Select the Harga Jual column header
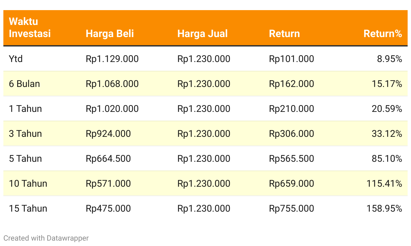The image size is (411, 246). click(x=202, y=34)
